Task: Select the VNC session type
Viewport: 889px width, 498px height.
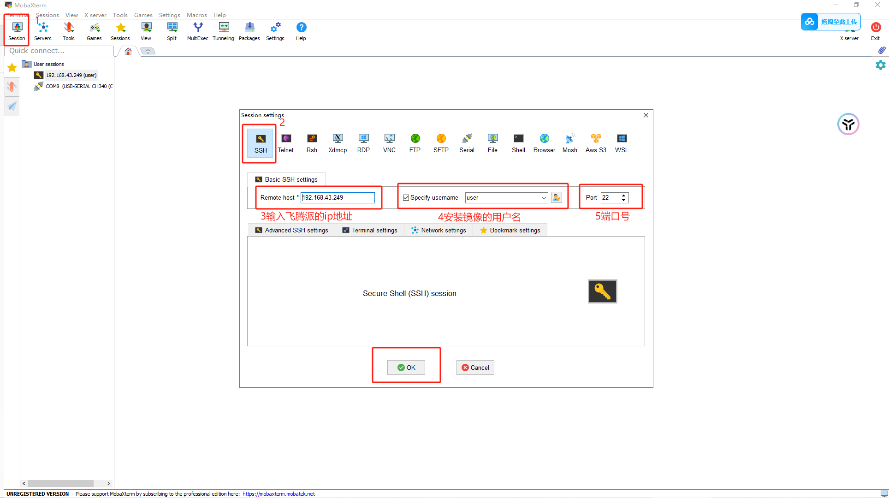Action: pos(390,143)
